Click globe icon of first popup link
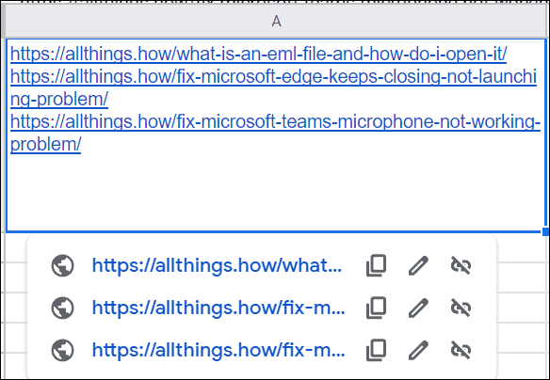The image size is (550, 380). pyautogui.click(x=62, y=265)
